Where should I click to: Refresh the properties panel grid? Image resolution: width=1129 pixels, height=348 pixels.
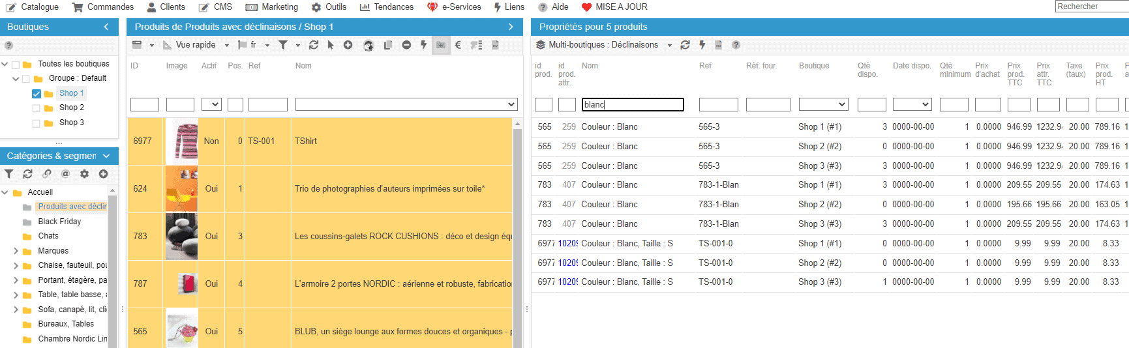point(685,45)
